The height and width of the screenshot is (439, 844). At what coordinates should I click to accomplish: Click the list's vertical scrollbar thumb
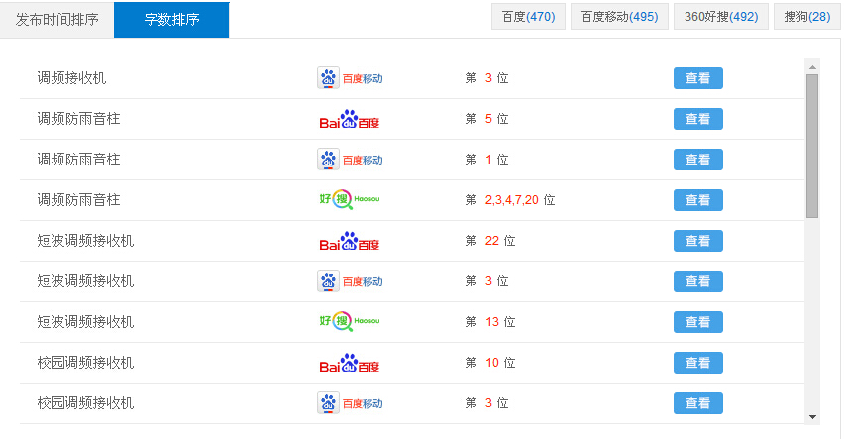point(812,146)
